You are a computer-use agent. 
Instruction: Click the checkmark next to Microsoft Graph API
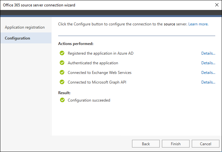pos(62,82)
